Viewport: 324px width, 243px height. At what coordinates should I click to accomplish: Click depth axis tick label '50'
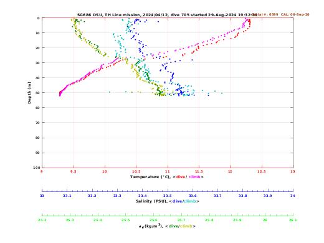(37, 93)
